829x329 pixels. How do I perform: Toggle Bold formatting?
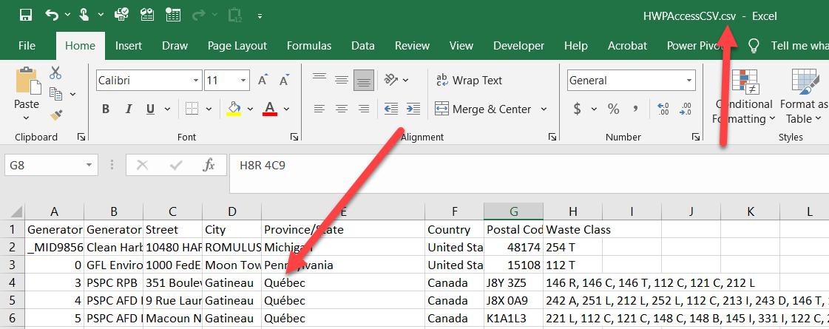[106, 109]
